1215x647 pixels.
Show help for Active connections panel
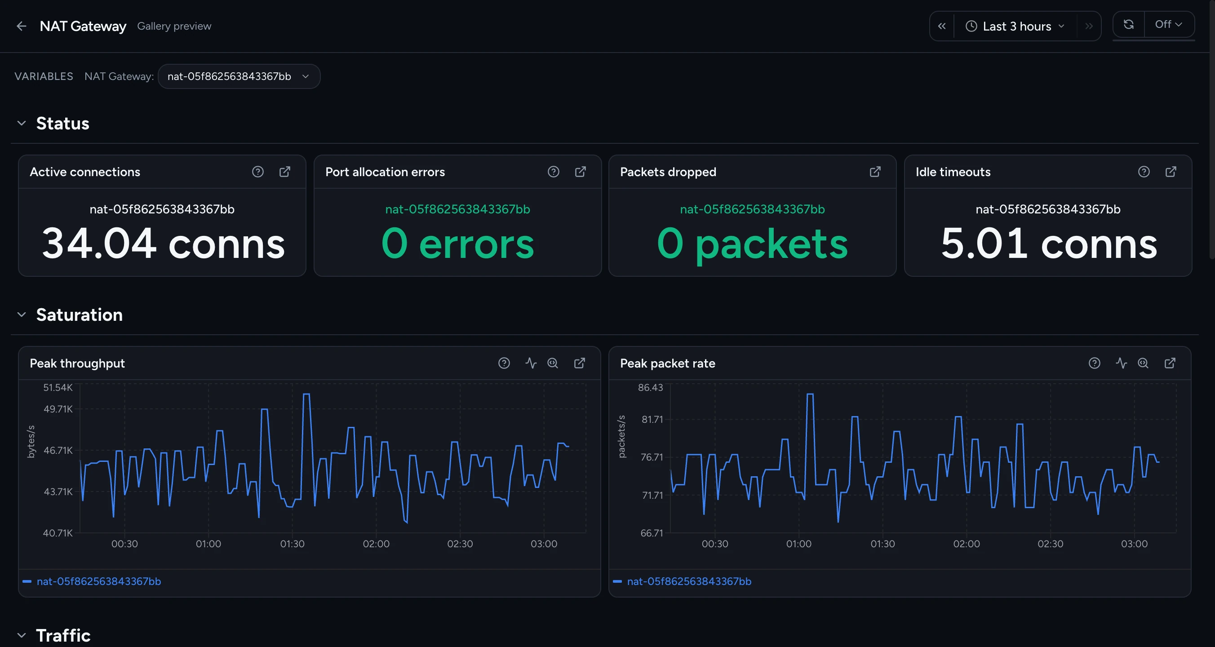[x=257, y=172]
